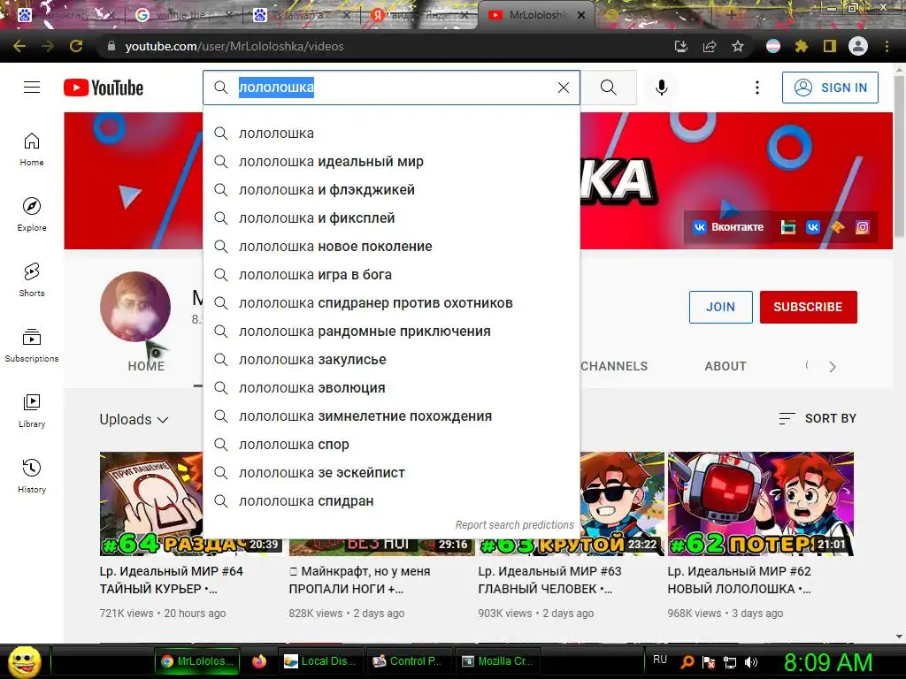Image resolution: width=906 pixels, height=679 pixels.
Task: Open Home in the sidebar
Action: (32, 149)
